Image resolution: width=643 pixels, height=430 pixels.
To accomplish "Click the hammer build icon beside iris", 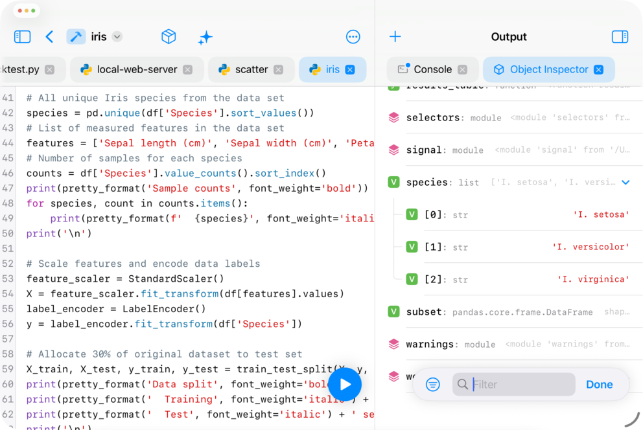I will pos(76,37).
